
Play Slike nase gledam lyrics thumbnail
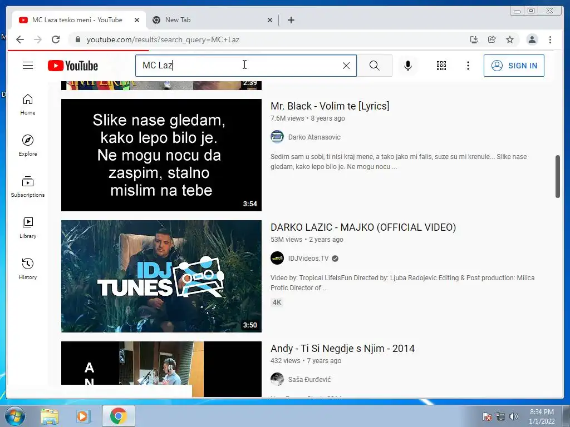[x=161, y=155]
